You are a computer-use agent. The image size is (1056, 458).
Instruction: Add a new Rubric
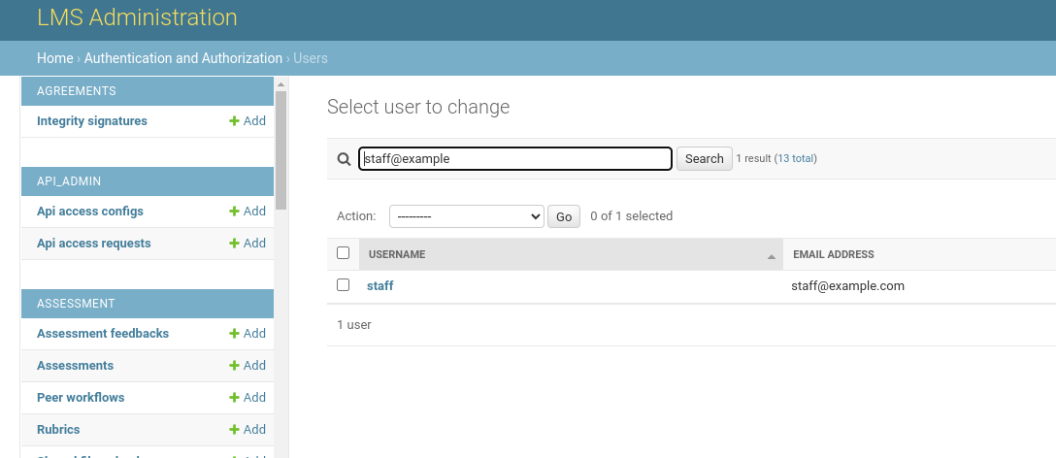tap(247, 429)
